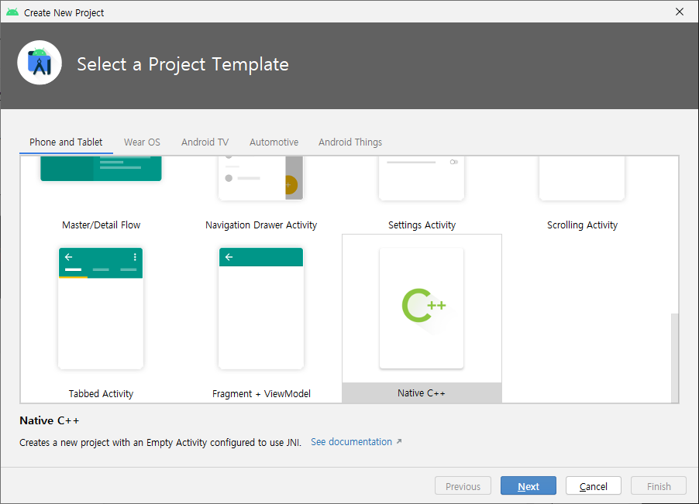699x504 pixels.
Task: Select the Native C++ template thumbnail
Action: click(x=422, y=308)
